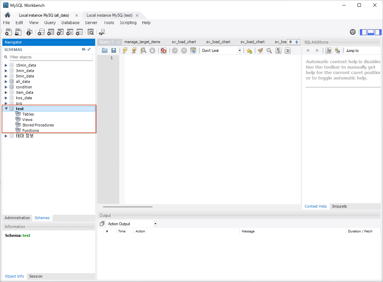Open the File menu
Viewport: 383px width, 282px height.
6,23
